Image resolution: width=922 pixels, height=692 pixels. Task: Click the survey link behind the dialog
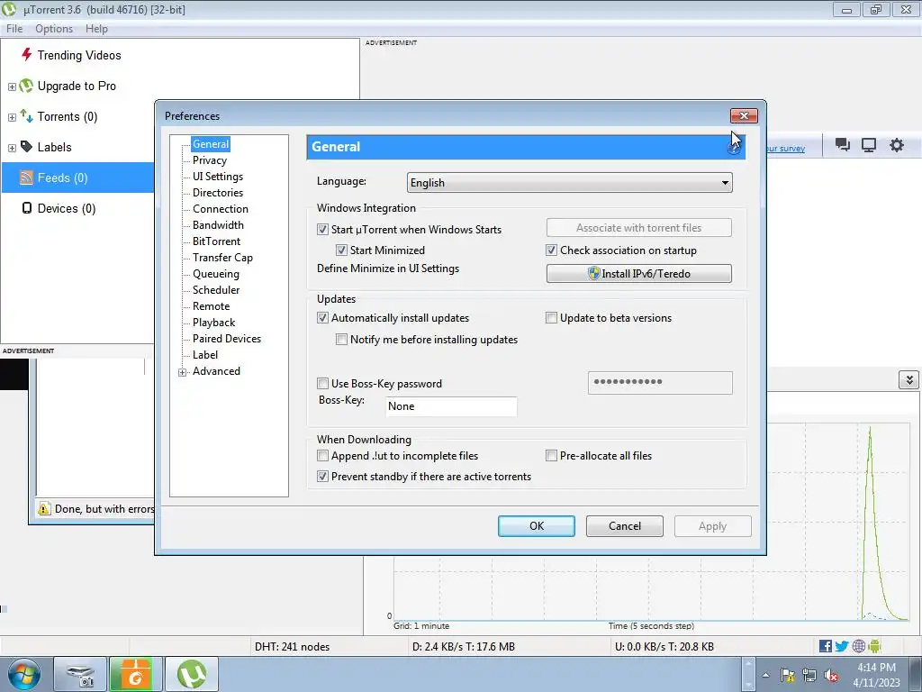(x=785, y=149)
